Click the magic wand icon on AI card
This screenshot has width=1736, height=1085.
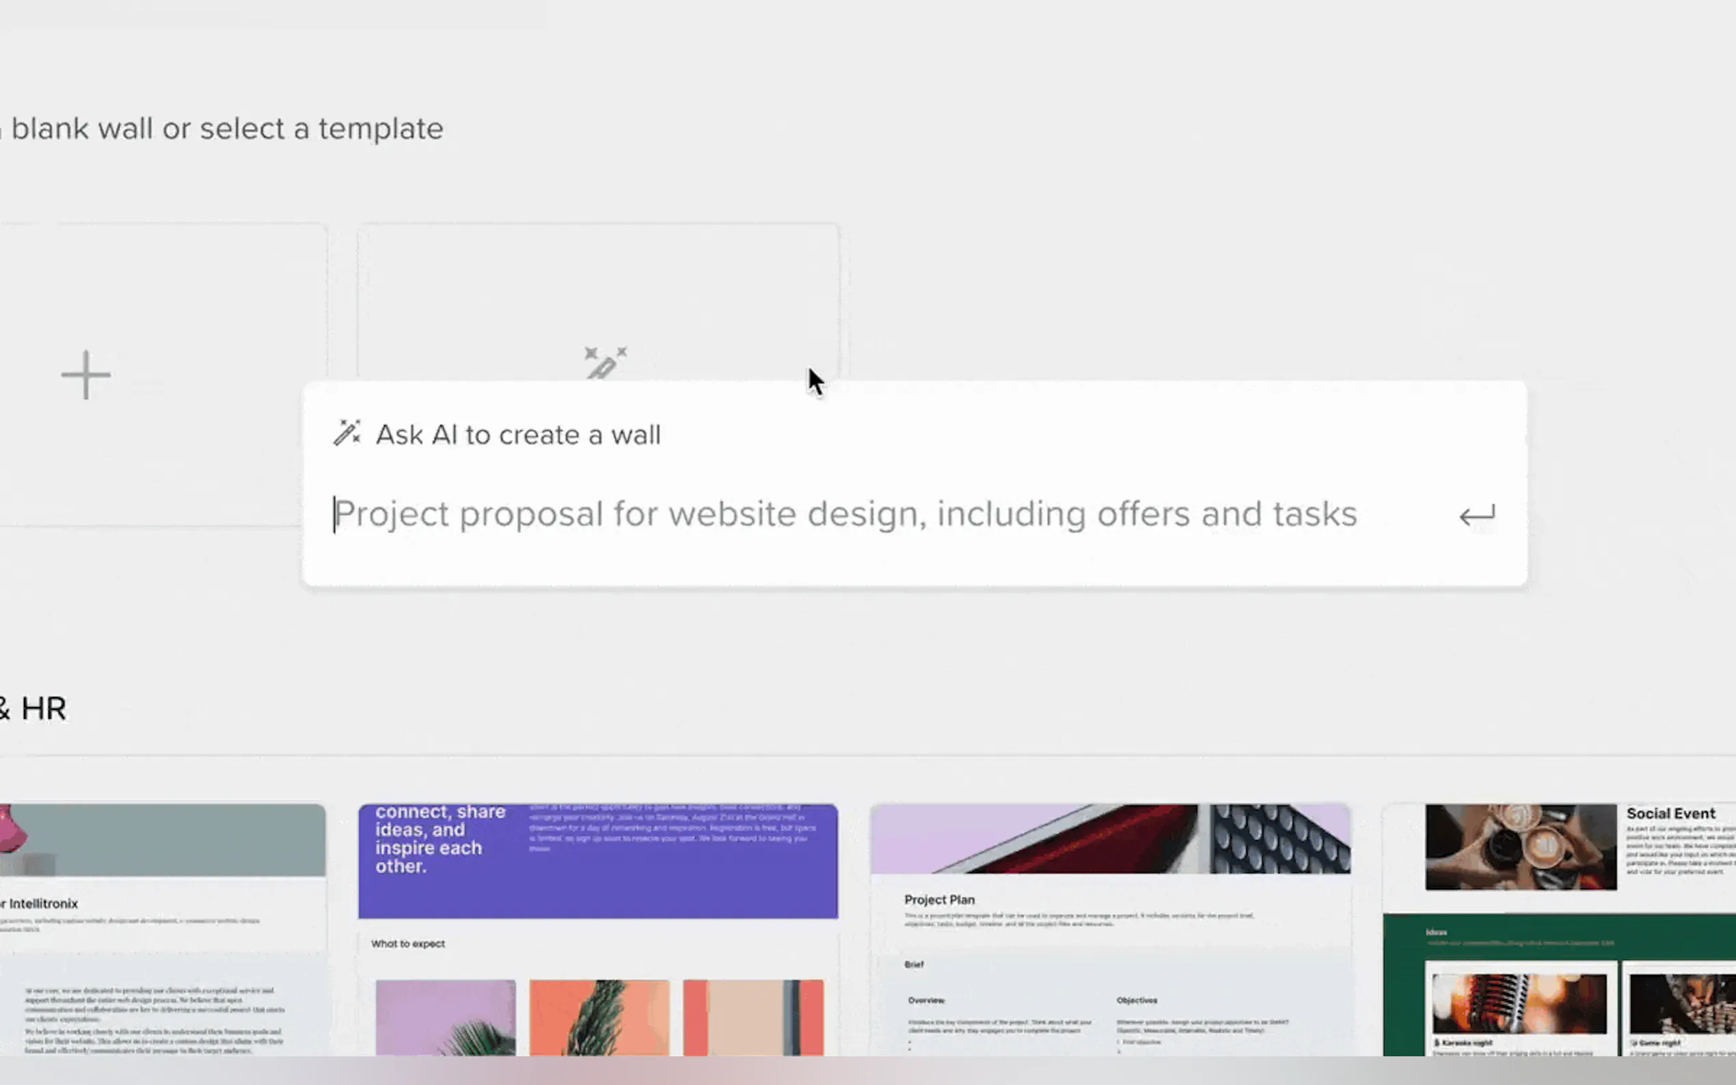point(605,362)
